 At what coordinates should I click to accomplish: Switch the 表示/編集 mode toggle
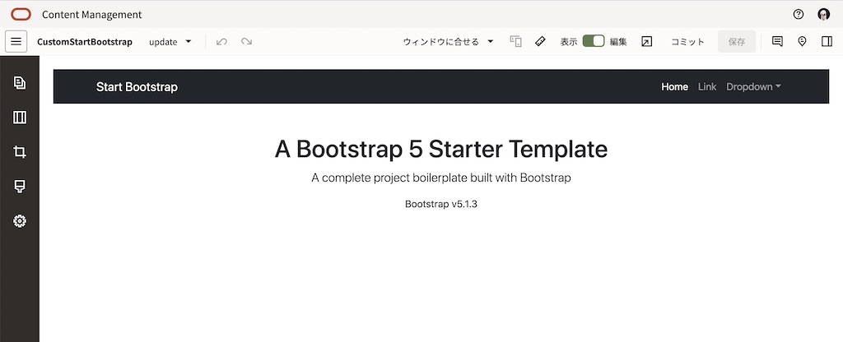(x=593, y=41)
